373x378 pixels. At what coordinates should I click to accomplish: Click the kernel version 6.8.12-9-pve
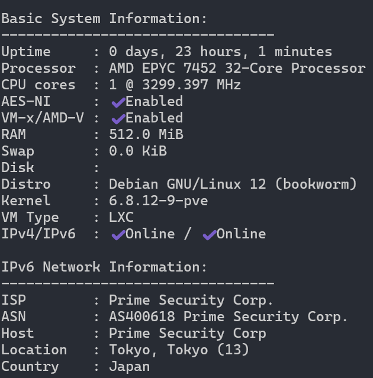click(158, 201)
